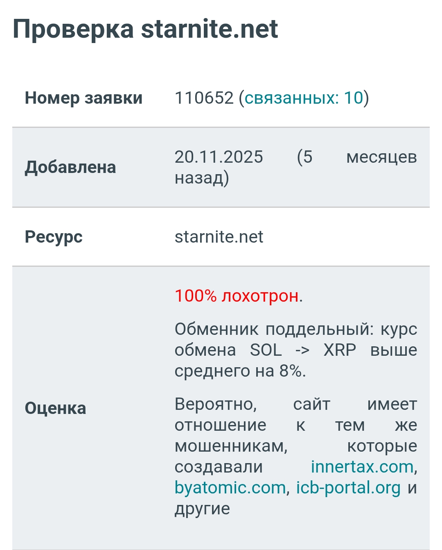Click the "XRP" currency text

click(x=340, y=350)
